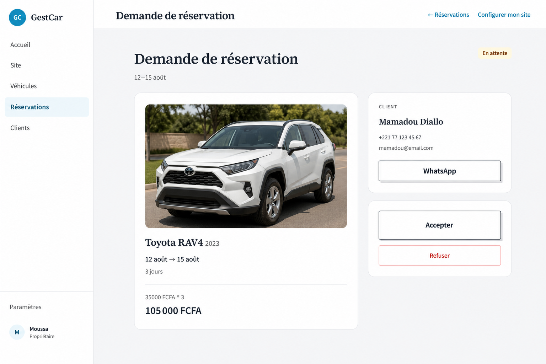
Task: Click the GC logo badge
Action: [x=17, y=17]
